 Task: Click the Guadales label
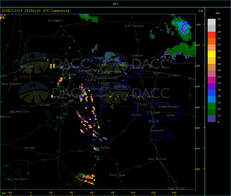point(137,55)
